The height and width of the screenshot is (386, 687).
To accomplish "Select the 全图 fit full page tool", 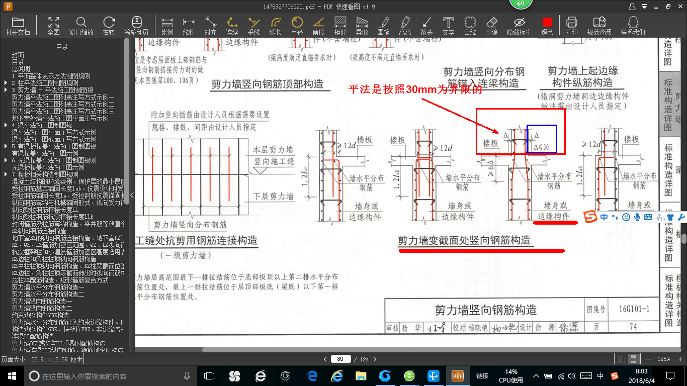I will pyautogui.click(x=53, y=26).
